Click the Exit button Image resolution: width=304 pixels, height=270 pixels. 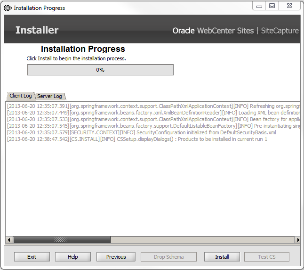click(32, 257)
